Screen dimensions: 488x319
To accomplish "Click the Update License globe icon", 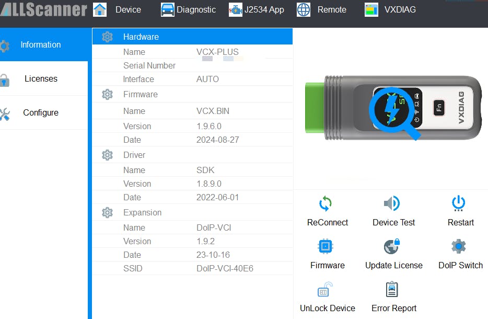I will (x=392, y=246).
